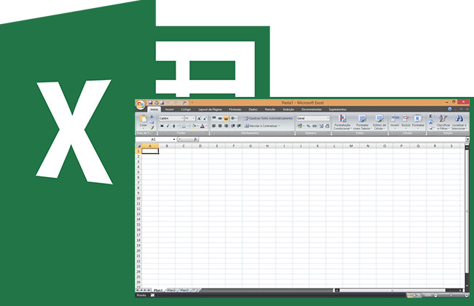Screen dimensions: 474x306
Task: Toggle underline formatting
Action: [174, 126]
